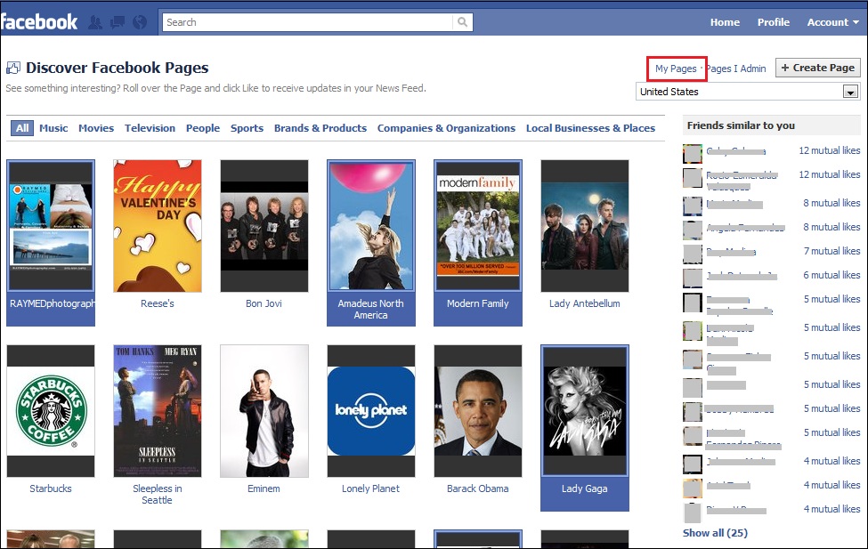The width and height of the screenshot is (868, 549).
Task: Open the Modern Family poster thumbnail
Action: [478, 226]
